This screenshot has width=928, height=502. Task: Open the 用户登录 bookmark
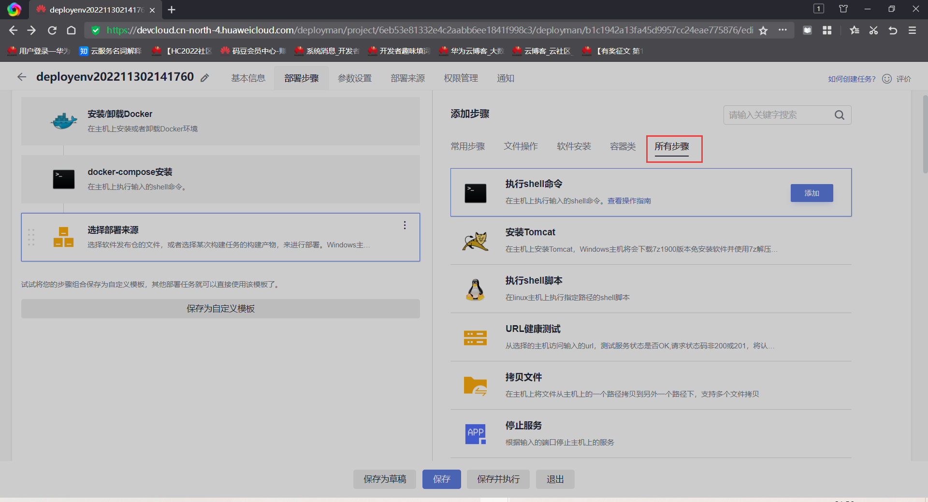click(x=39, y=51)
